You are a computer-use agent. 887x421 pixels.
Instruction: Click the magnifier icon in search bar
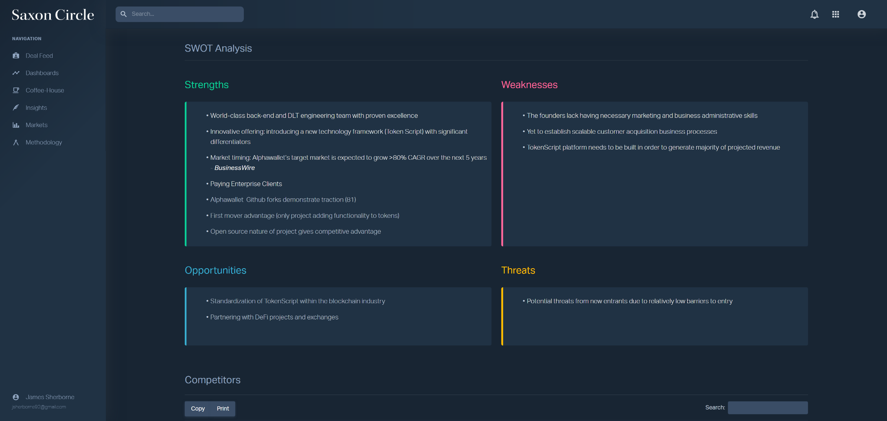pyautogui.click(x=124, y=14)
